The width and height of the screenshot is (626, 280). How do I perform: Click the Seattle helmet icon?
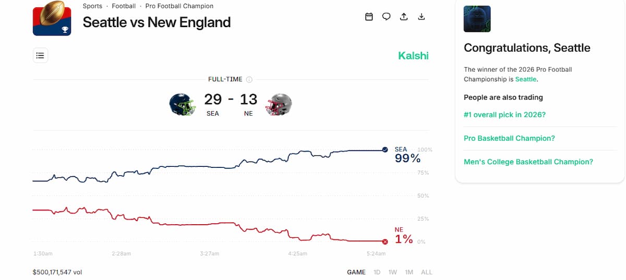(x=183, y=104)
